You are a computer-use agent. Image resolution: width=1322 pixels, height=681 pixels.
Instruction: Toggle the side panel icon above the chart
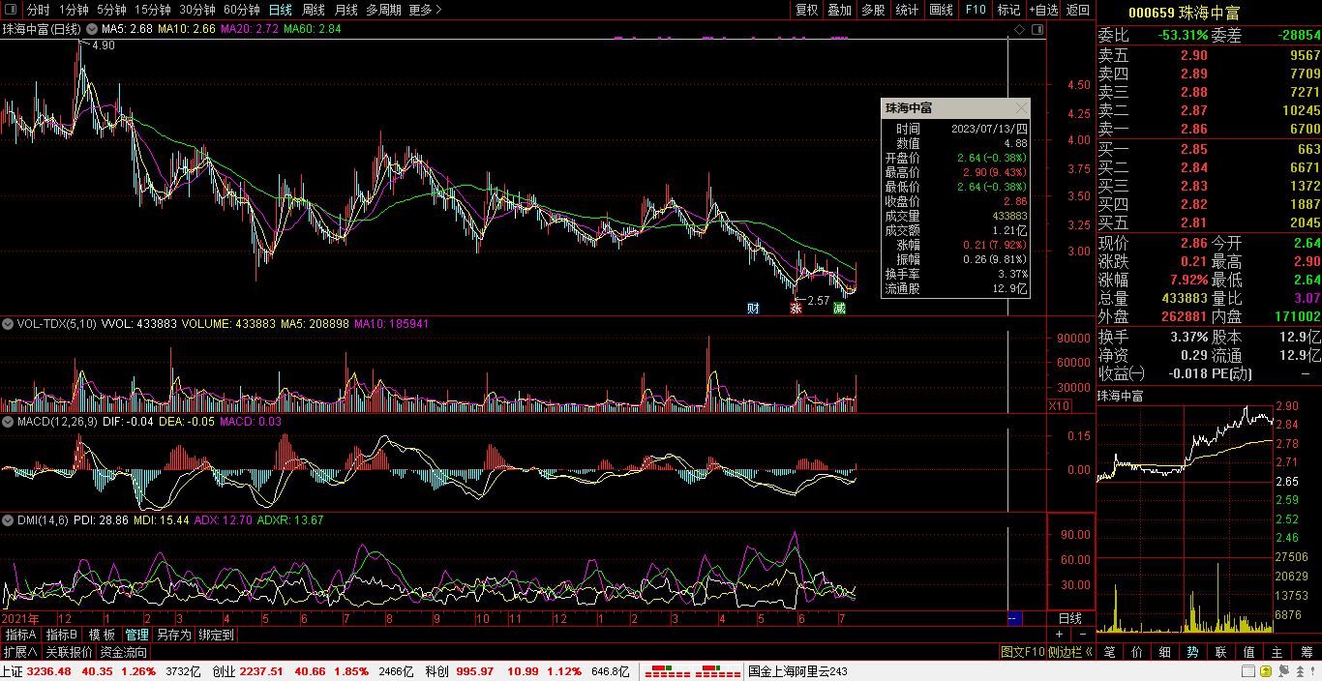tap(1037, 30)
